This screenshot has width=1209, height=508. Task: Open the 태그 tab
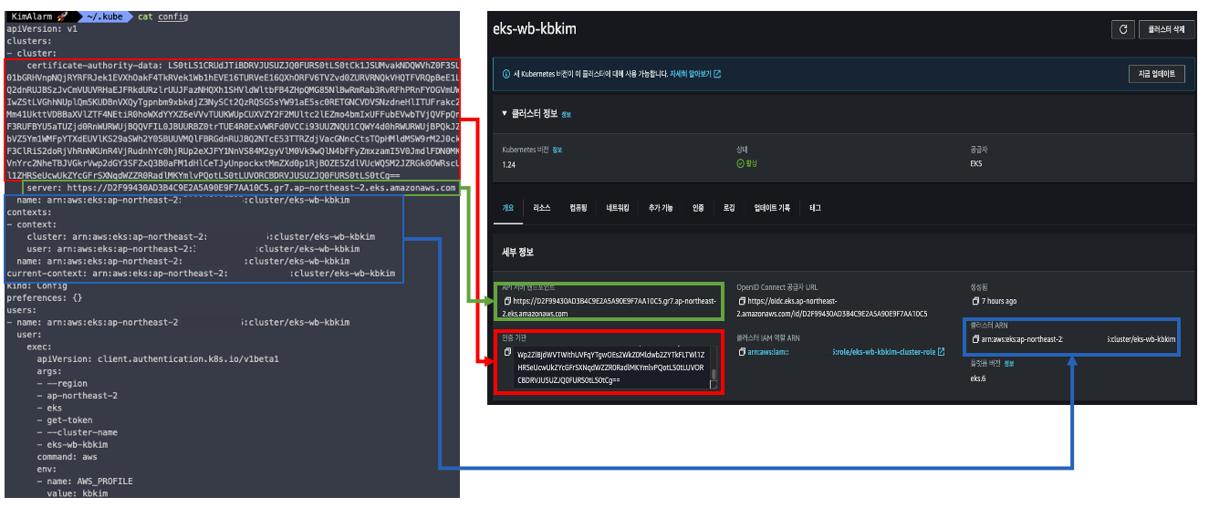point(815,208)
